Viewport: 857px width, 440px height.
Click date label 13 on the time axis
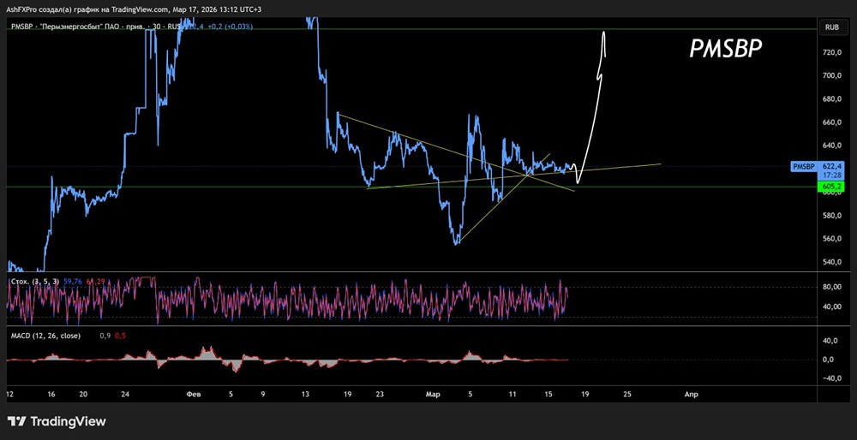(306, 394)
